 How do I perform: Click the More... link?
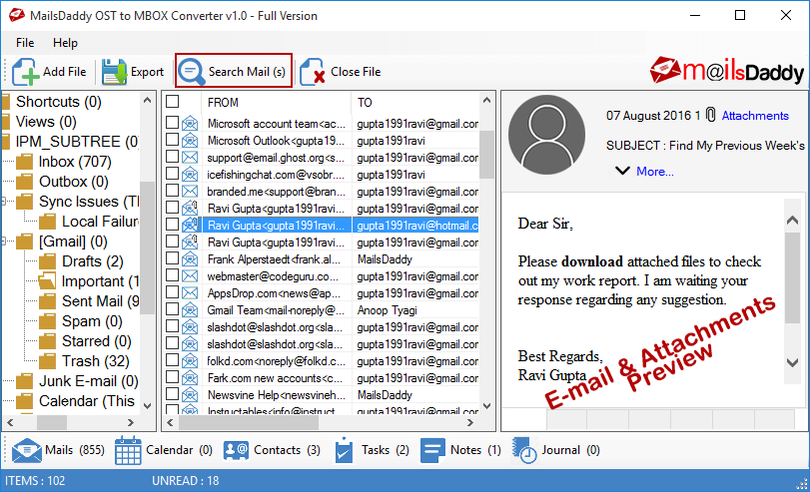(654, 172)
